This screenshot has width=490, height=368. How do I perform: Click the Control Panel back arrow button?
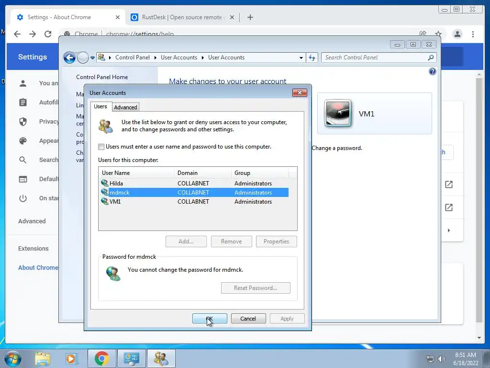[69, 57]
